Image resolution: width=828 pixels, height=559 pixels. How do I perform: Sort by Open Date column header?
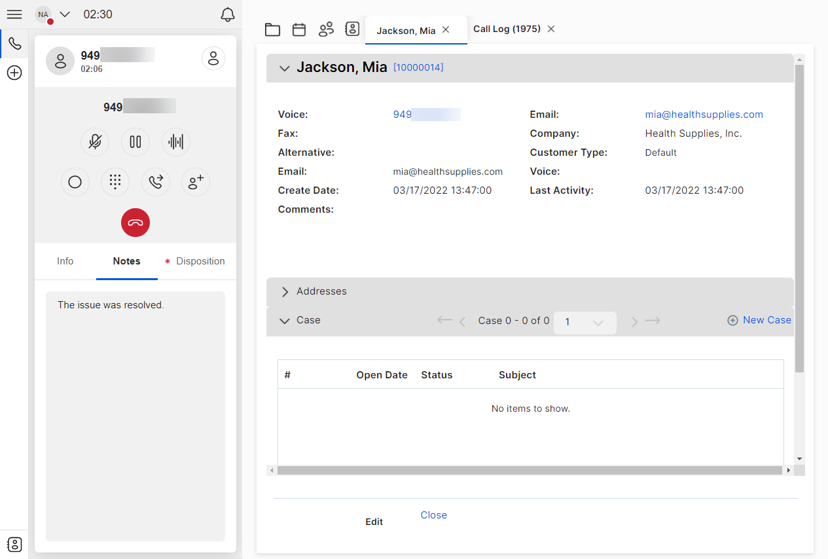point(382,375)
